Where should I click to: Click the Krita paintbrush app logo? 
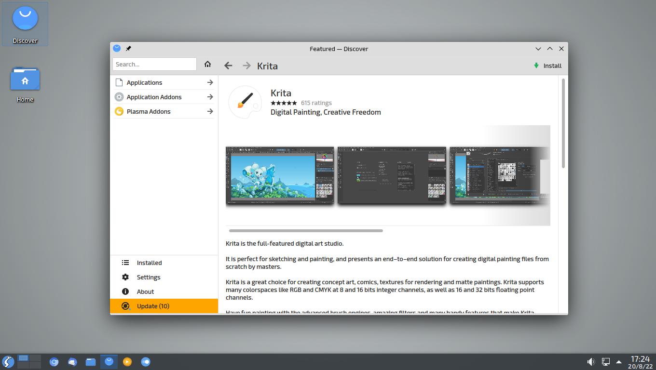click(245, 102)
